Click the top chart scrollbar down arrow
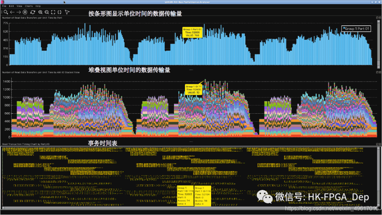 (378, 67)
